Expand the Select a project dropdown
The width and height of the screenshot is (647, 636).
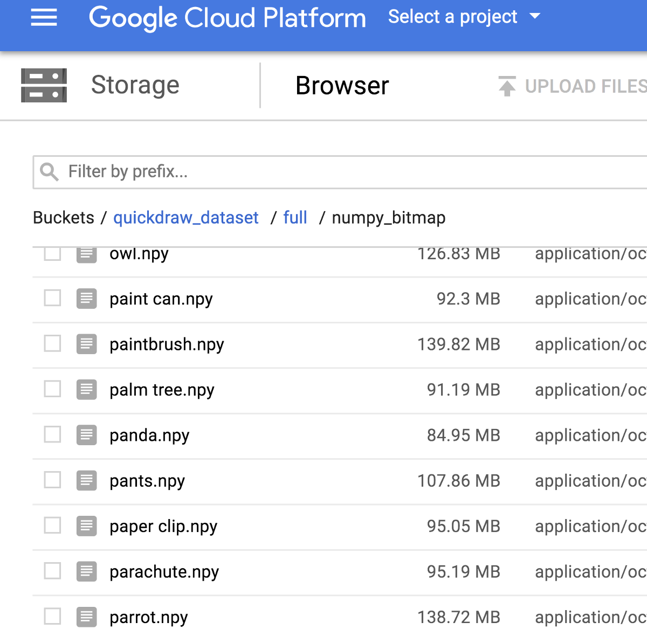pos(453,17)
